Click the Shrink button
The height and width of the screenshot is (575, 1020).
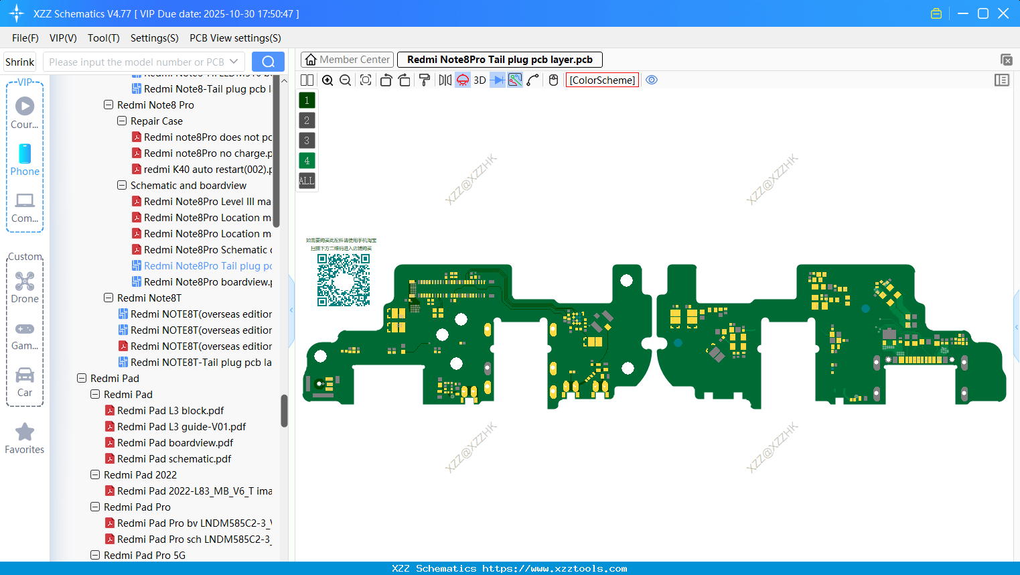click(x=20, y=62)
